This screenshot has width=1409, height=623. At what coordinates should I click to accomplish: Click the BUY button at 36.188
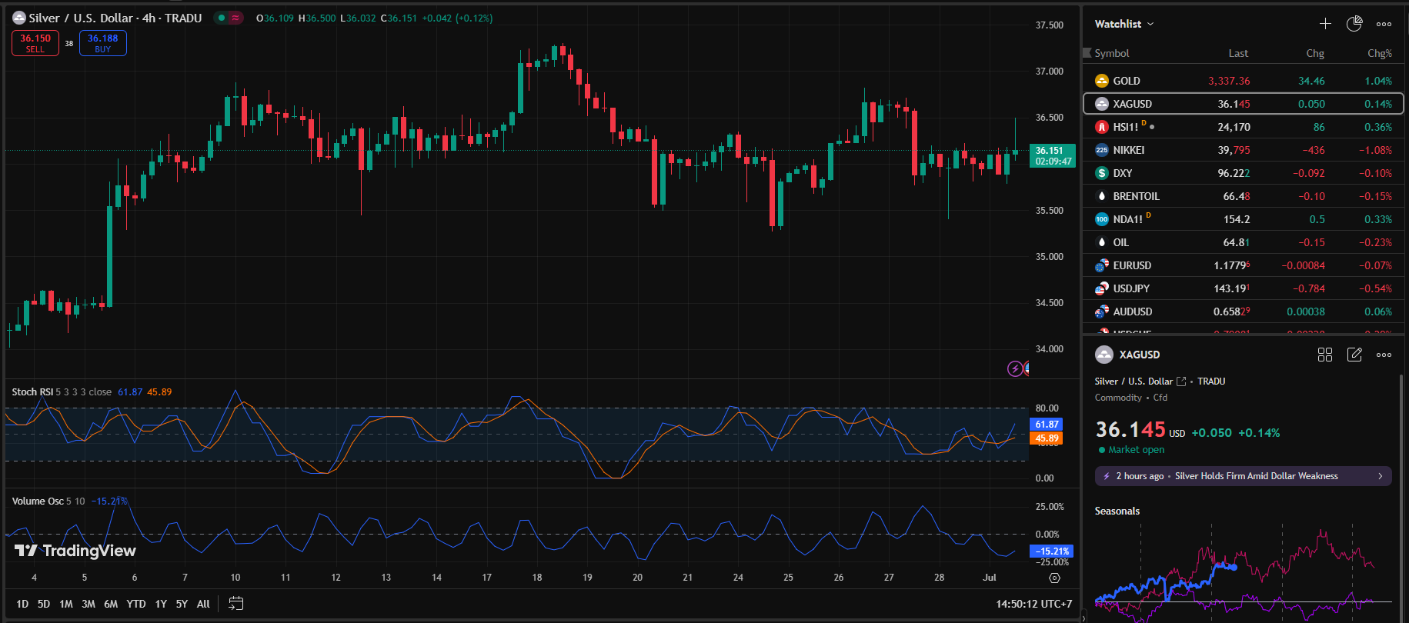102,43
